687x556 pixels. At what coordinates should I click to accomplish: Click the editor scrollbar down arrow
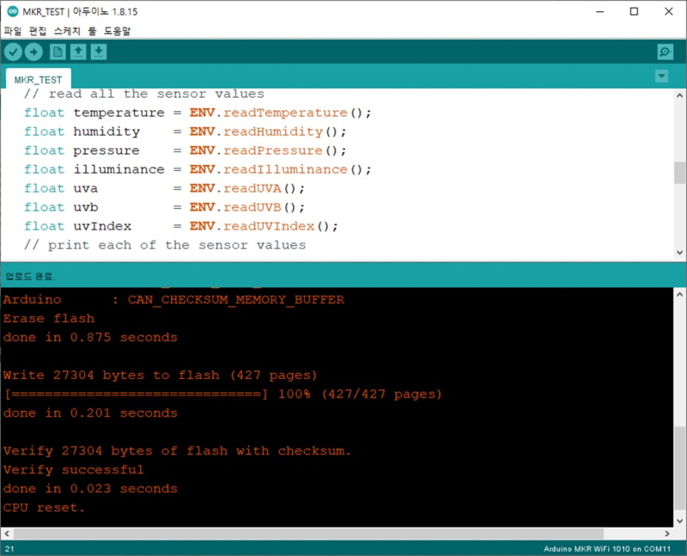tap(679, 253)
